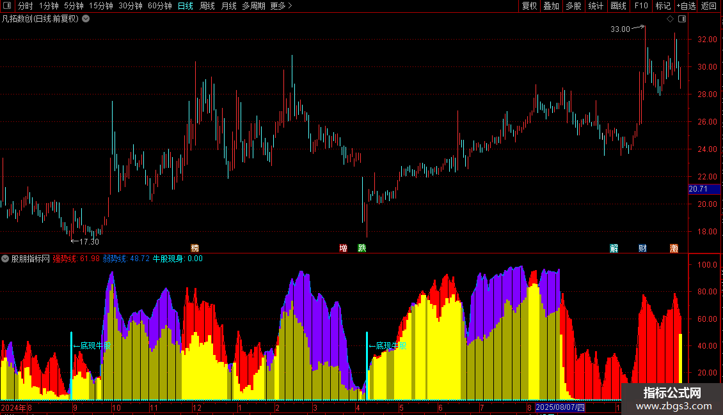Open dropdown beside 凡拓数创 chart title
The height and width of the screenshot is (415, 723).
coord(86,19)
